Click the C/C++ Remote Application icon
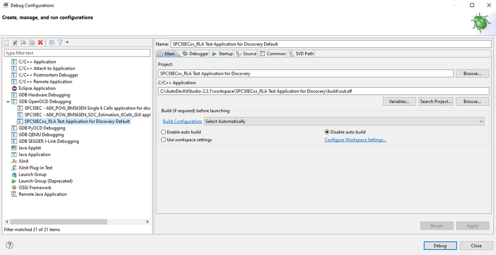Image resolution: width=496 pixels, height=255 pixels. (14, 81)
